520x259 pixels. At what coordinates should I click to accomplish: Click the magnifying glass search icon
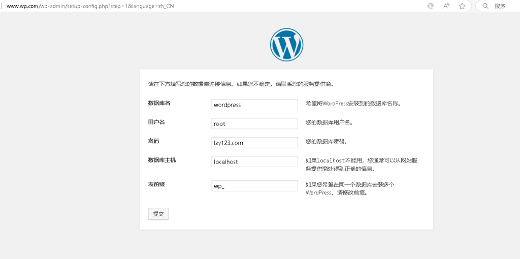pos(485,6)
